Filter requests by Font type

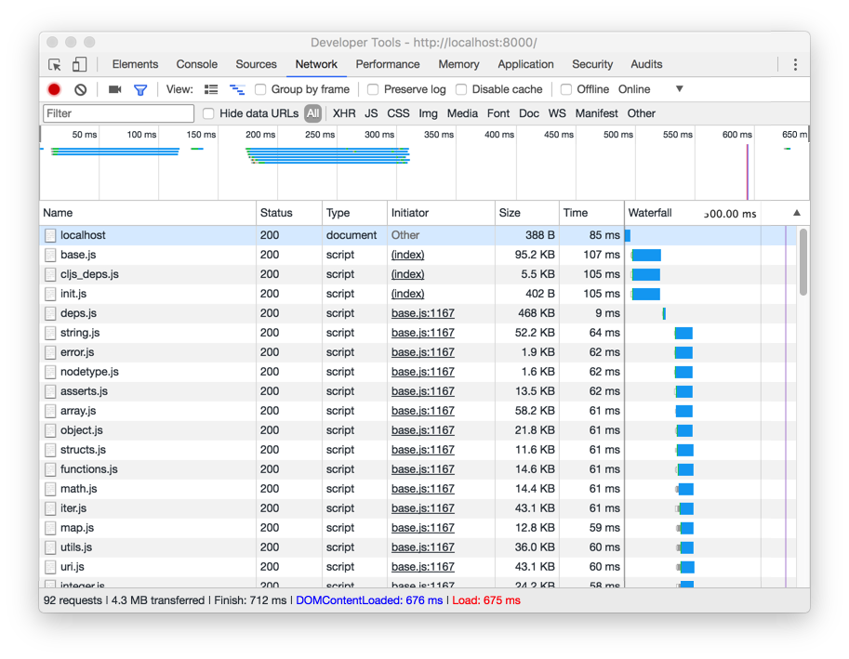pyautogui.click(x=498, y=113)
